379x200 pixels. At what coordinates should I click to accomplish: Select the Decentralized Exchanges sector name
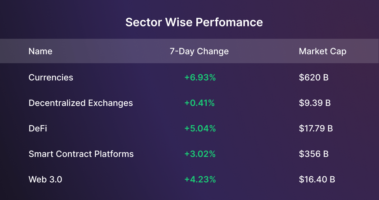81,103
